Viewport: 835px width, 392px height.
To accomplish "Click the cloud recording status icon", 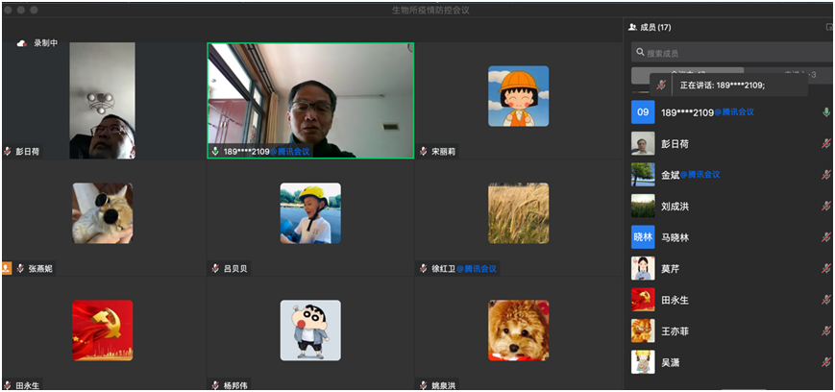I will click(x=22, y=43).
